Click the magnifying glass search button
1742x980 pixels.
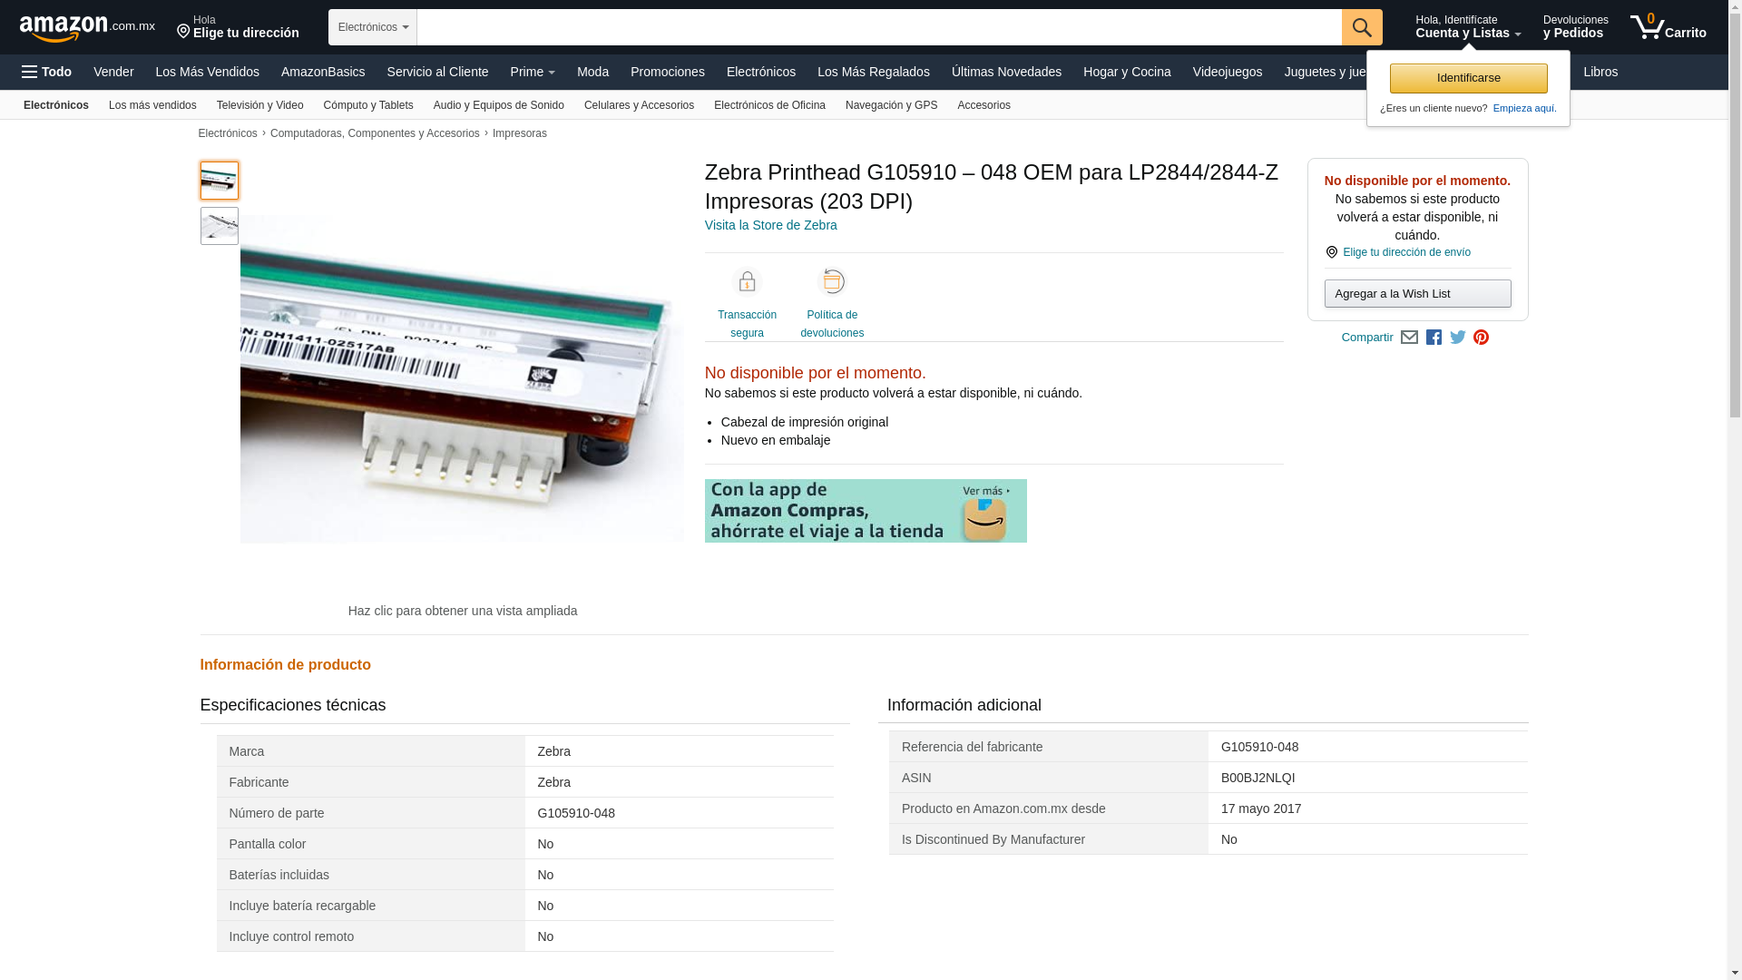(x=1361, y=27)
